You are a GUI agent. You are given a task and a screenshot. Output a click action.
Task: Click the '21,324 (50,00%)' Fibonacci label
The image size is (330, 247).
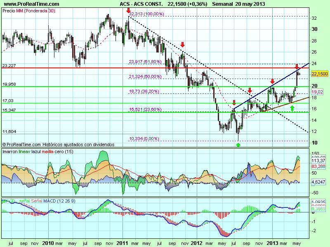[x=145, y=77]
